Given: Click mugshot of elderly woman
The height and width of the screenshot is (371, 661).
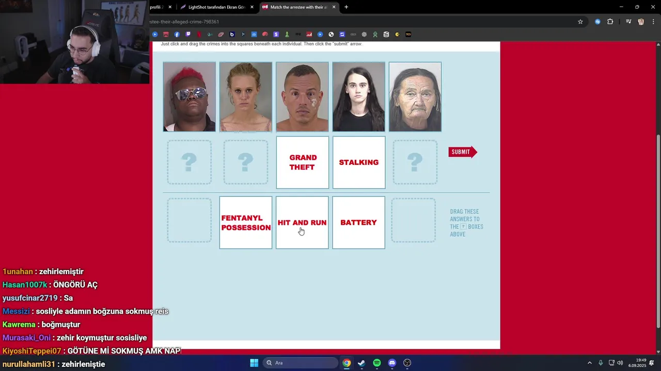Looking at the screenshot, I should tap(415, 97).
